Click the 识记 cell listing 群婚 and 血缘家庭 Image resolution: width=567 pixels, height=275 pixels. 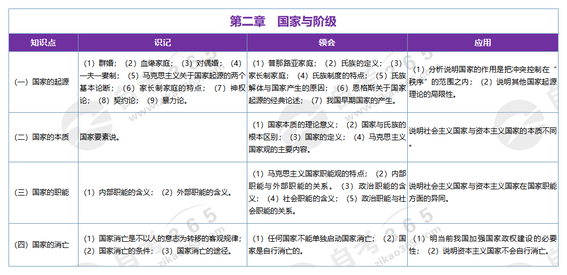162,82
